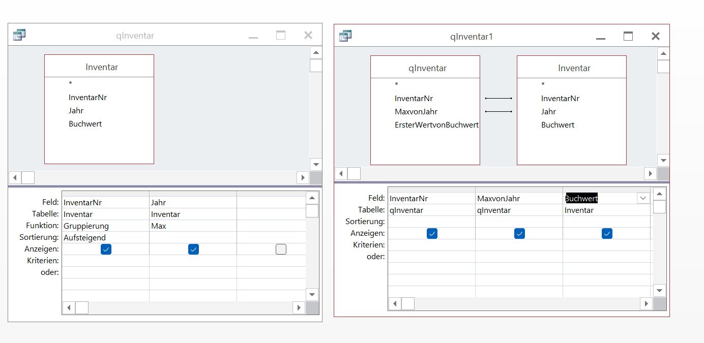Click Inventar table header in qInventar1 window

572,68
